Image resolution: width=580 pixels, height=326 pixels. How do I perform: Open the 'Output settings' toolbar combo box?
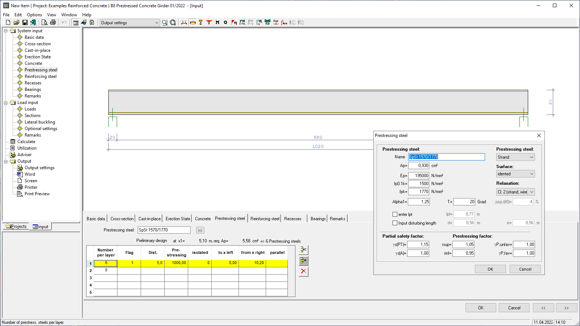tap(130, 22)
